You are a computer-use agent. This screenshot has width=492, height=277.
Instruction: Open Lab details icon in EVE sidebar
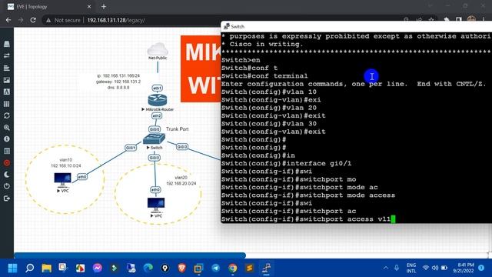[7, 151]
